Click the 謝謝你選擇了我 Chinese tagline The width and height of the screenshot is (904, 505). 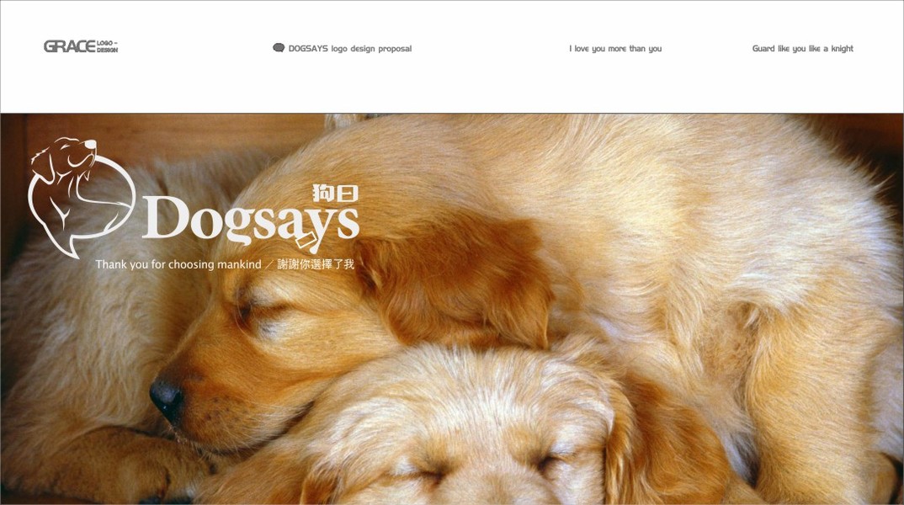[x=316, y=264]
